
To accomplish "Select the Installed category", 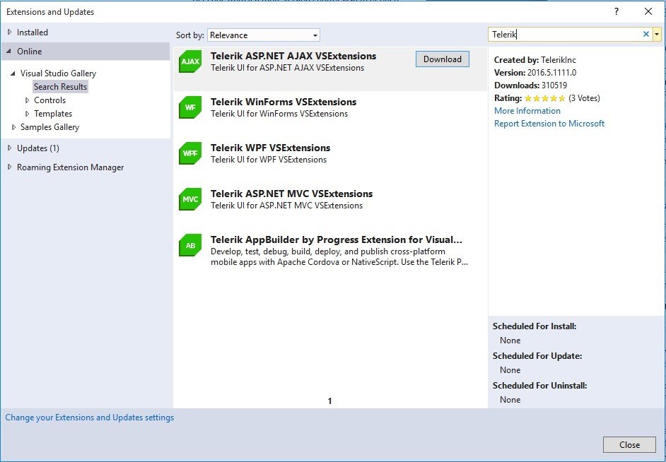I will pyautogui.click(x=33, y=32).
